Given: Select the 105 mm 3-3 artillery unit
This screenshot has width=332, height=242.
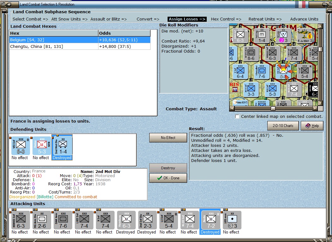Looking at the screenshot, I should tap(232, 220).
